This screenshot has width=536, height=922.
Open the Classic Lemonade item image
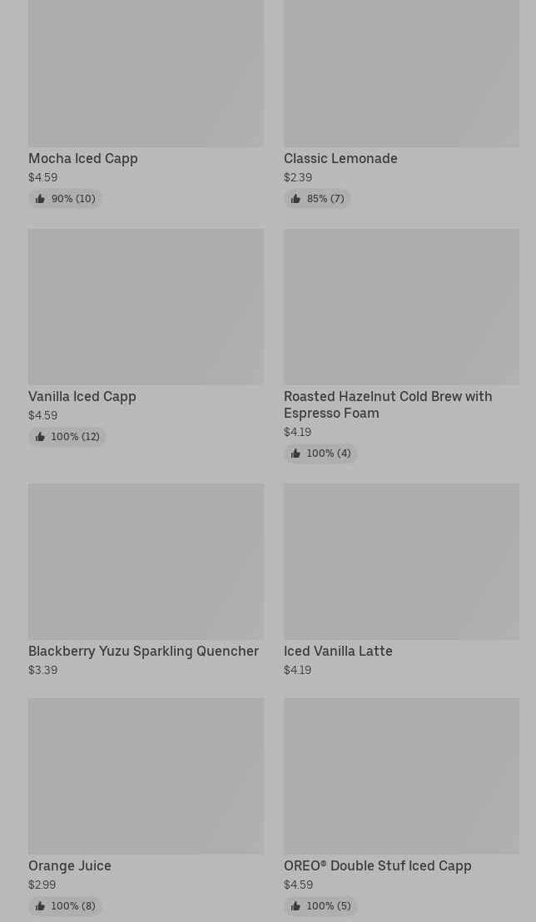(401, 73)
